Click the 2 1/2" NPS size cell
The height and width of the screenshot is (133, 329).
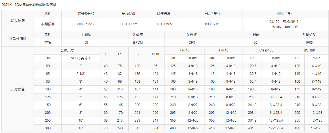tap(80, 74)
